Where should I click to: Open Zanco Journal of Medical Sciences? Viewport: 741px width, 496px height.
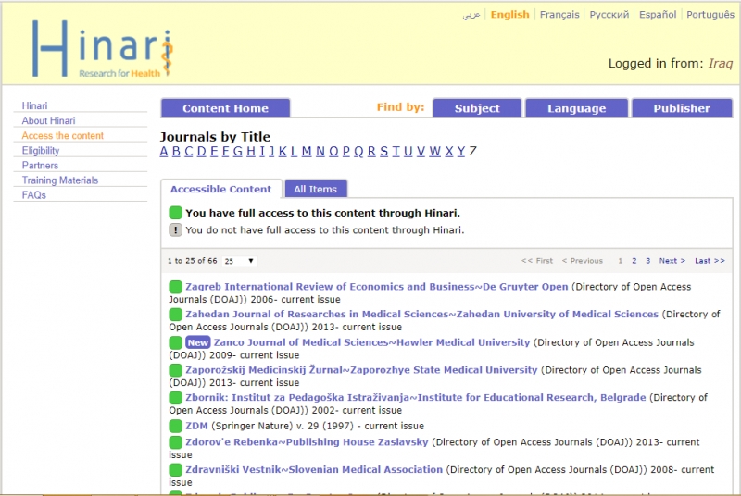click(x=372, y=342)
